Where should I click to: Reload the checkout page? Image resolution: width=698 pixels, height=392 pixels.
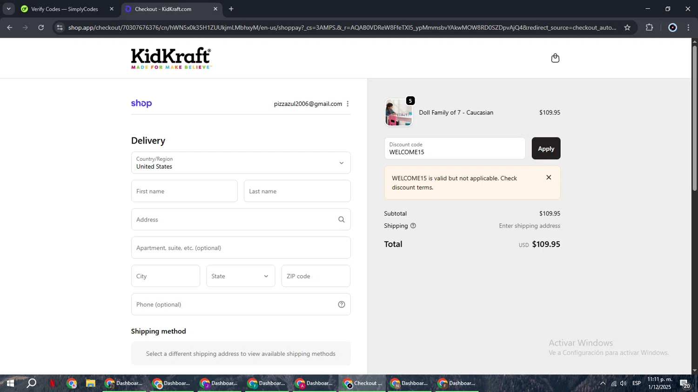click(x=41, y=27)
